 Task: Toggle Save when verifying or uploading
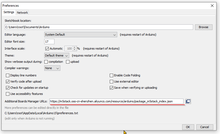click(x=111, y=88)
